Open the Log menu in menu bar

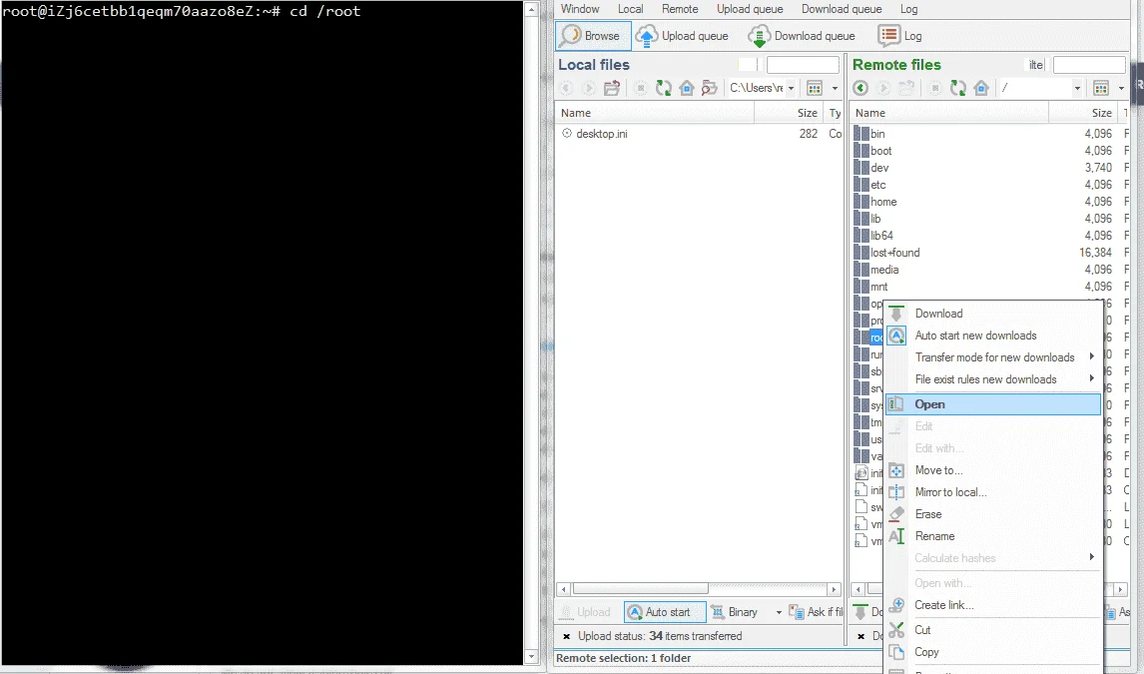(909, 9)
